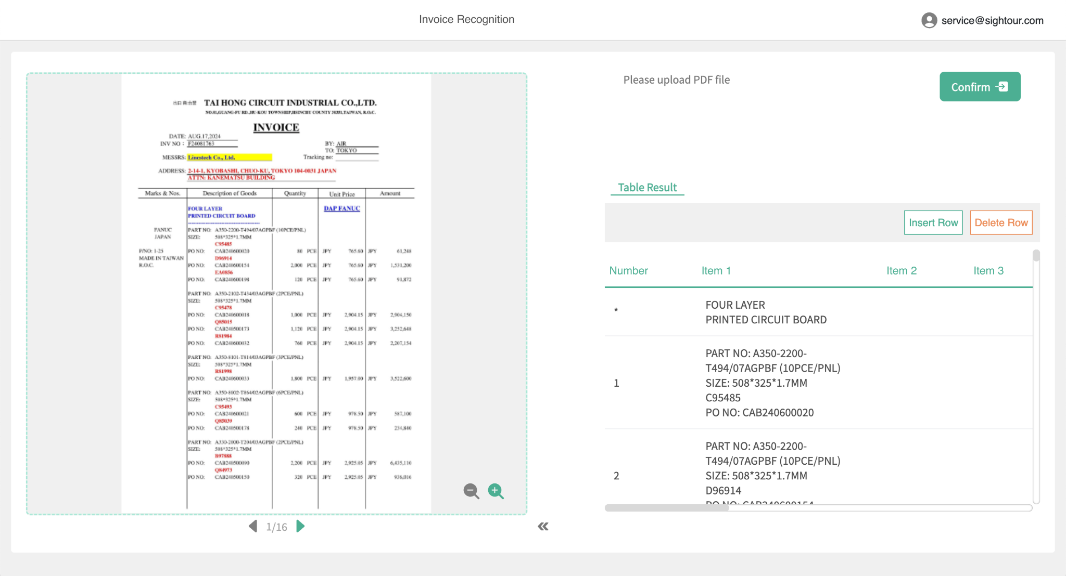Click the Item 3 column header
This screenshot has height=576, width=1066.
point(988,271)
